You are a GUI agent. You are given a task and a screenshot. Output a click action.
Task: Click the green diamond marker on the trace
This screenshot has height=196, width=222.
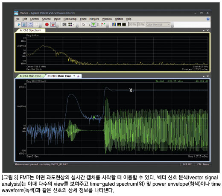(x=94, y=117)
